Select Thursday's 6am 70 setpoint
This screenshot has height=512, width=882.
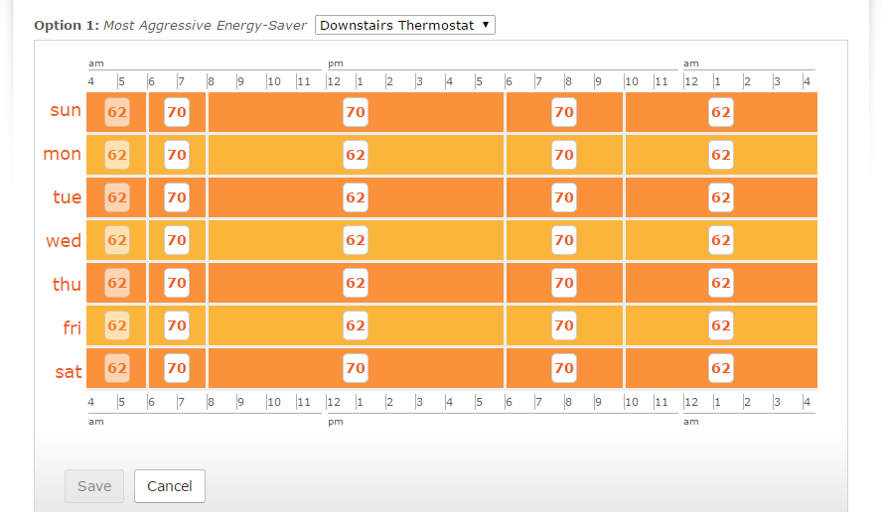(x=177, y=283)
